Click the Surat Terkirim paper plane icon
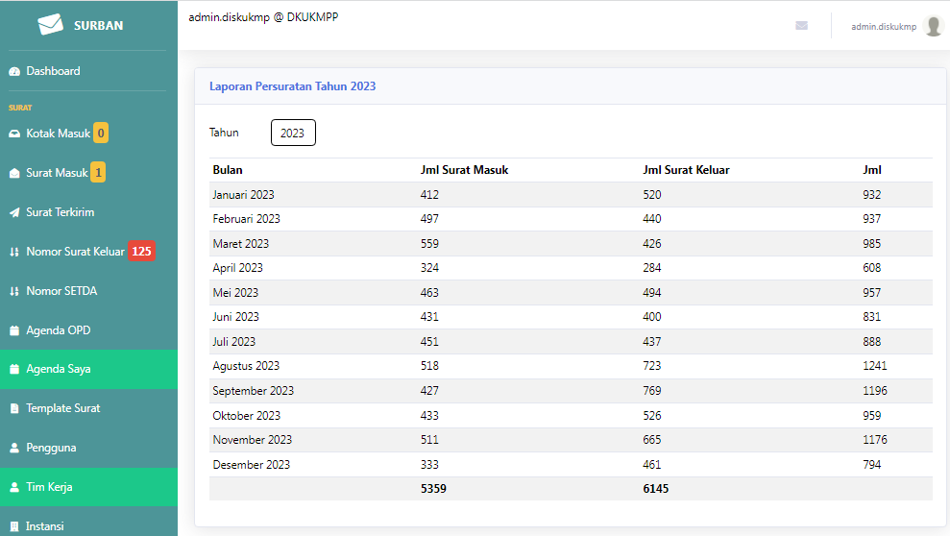Viewport: 950px width, 536px height. (14, 212)
